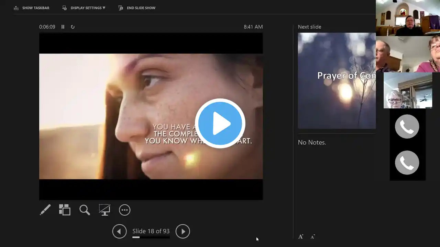Open the See all slides grid
440x247 pixels.
click(65, 210)
